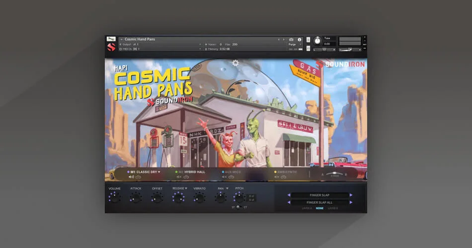The image size is (472, 248).
Task: Select previous articulation left of Finger Slap
Action: (289, 195)
